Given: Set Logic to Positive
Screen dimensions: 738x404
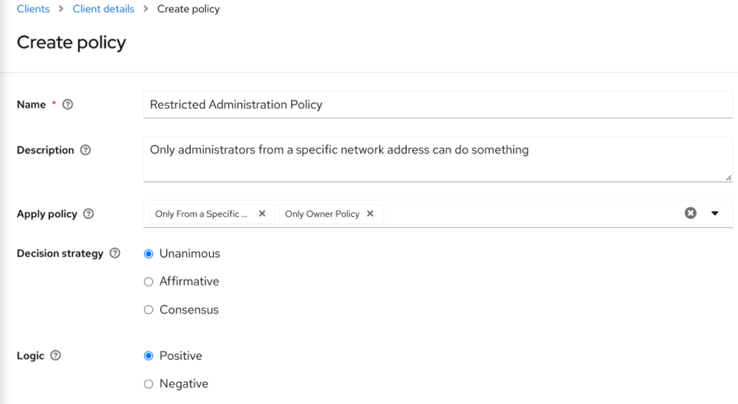Looking at the screenshot, I should tap(149, 356).
